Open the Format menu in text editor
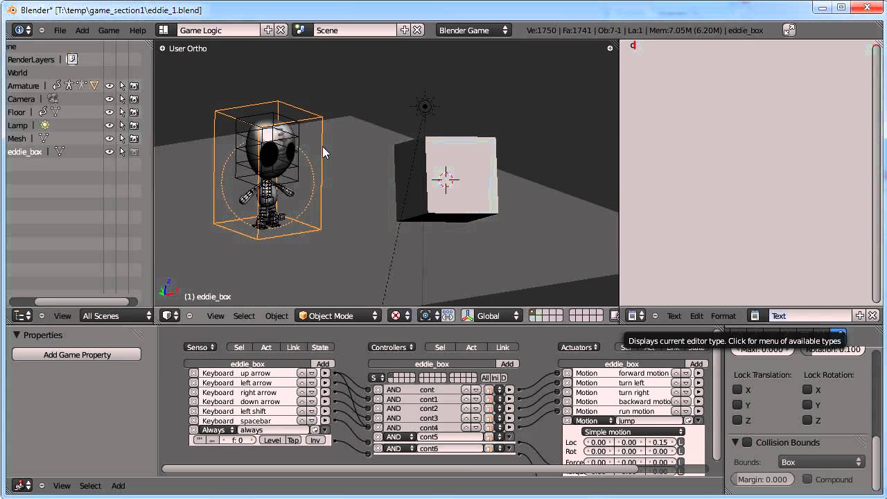This screenshot has width=887, height=499. [723, 315]
